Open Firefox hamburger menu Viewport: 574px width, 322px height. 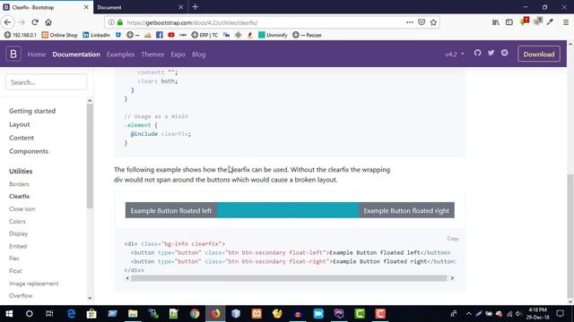pos(566,22)
